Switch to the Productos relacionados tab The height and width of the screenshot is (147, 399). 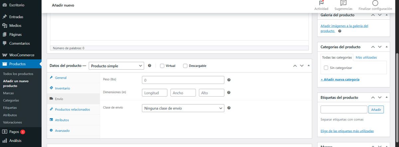click(x=73, y=109)
